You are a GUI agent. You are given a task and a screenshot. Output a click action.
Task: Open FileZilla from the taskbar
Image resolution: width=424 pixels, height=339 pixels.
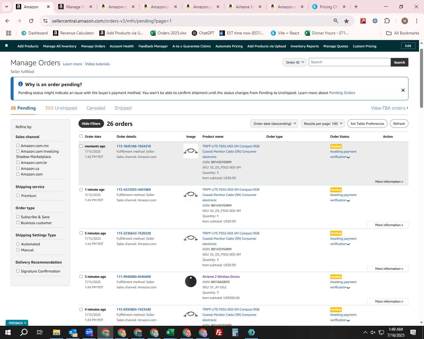219,332
